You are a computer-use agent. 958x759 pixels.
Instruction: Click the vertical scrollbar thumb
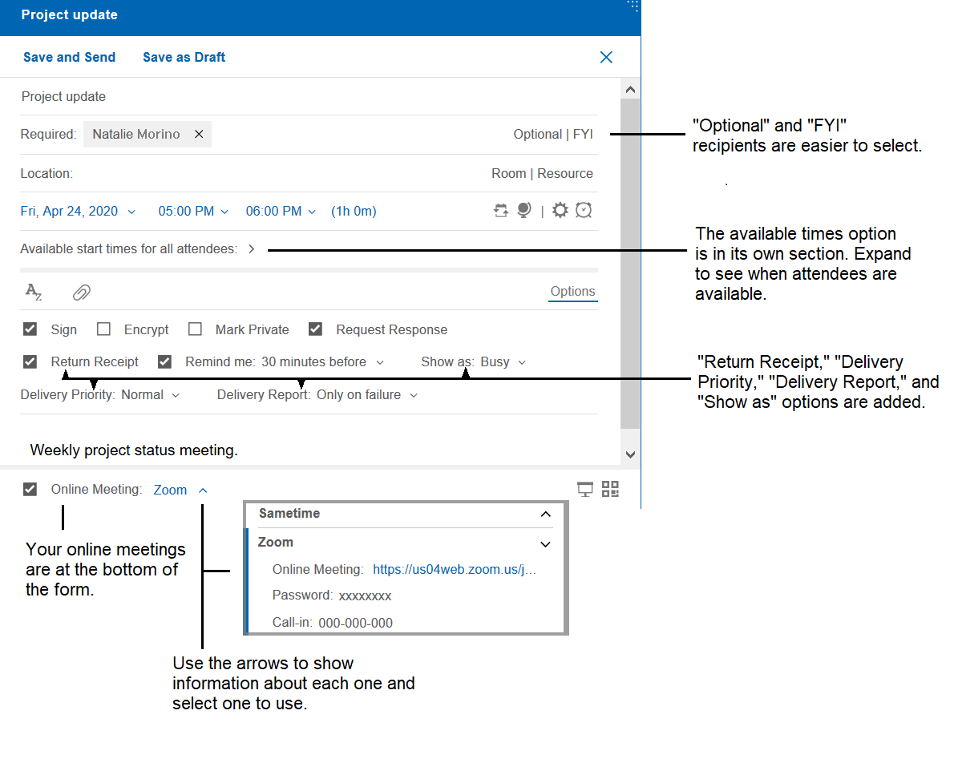[630, 264]
